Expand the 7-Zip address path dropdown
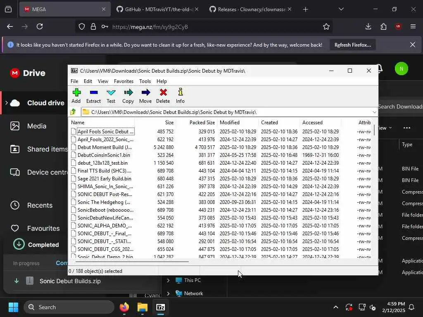423x317 pixels. (x=374, y=112)
